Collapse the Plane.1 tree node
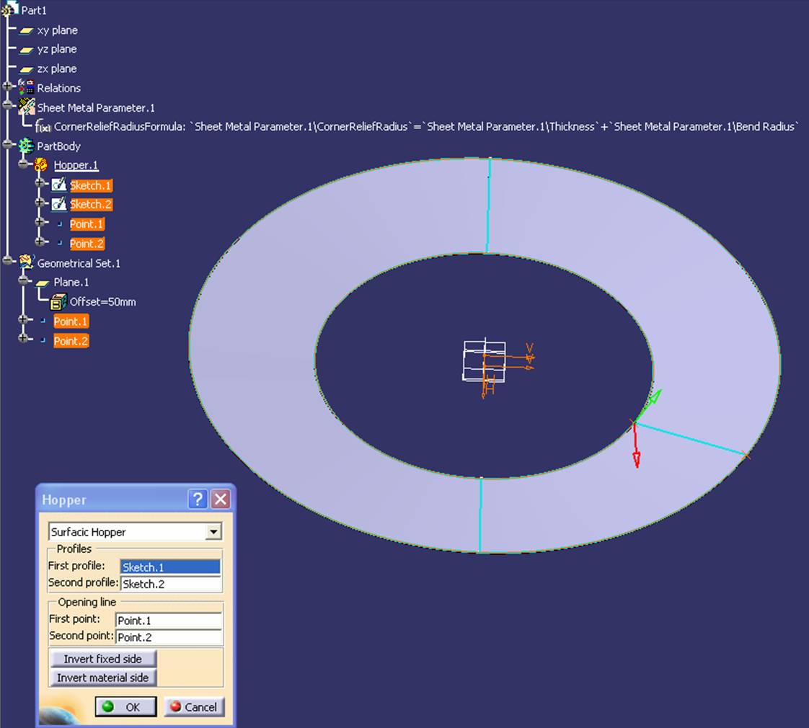 click(23, 280)
